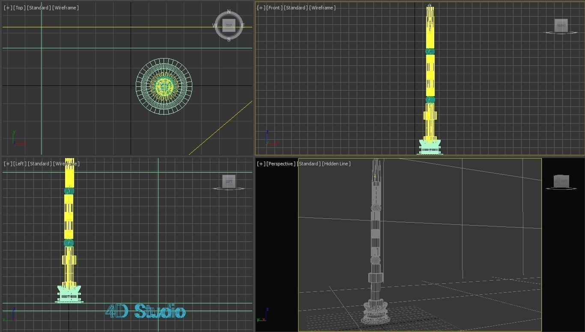Screen dimensions: 585x332
Task: Select the circular column model in the Top viewport
Action: click(164, 86)
